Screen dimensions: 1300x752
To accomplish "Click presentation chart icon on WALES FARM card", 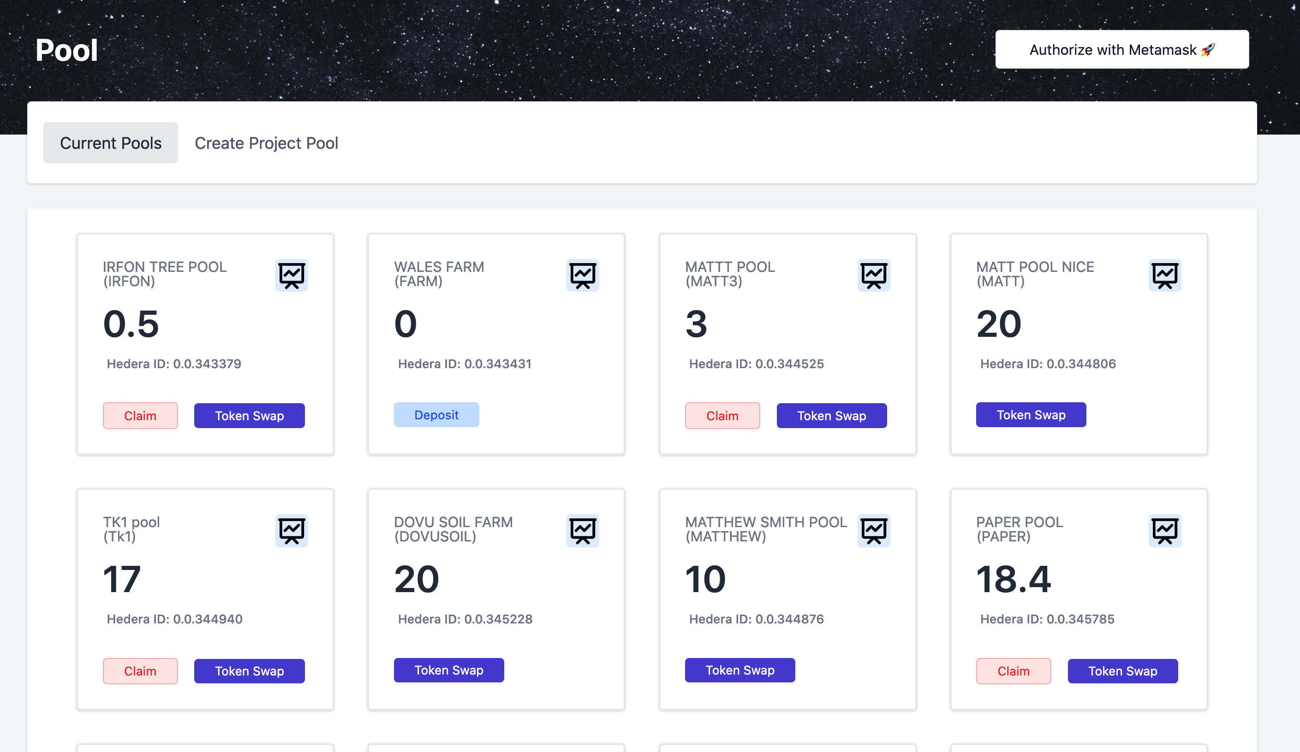I will click(x=583, y=275).
